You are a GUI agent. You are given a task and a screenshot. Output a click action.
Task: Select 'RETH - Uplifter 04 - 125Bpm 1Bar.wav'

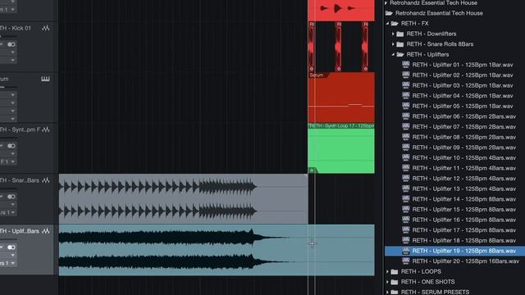point(463,96)
